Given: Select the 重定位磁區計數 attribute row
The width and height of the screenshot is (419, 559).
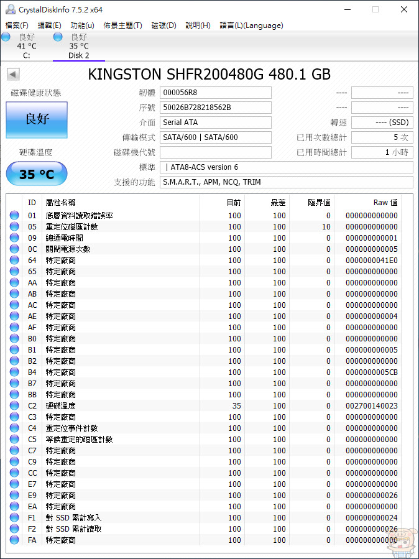Looking at the screenshot, I should click(x=204, y=226).
